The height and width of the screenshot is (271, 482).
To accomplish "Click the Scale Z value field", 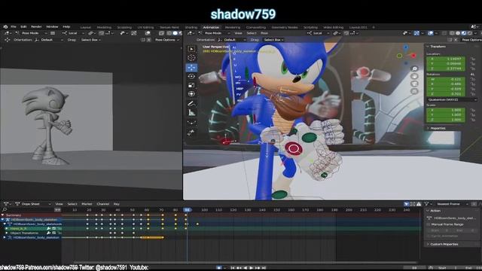I will tap(446, 120).
